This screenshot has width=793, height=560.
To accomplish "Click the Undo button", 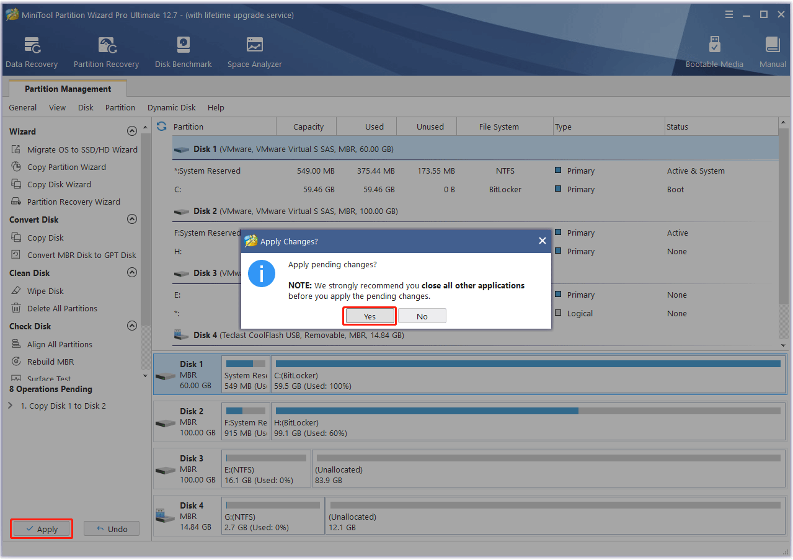I will (111, 528).
